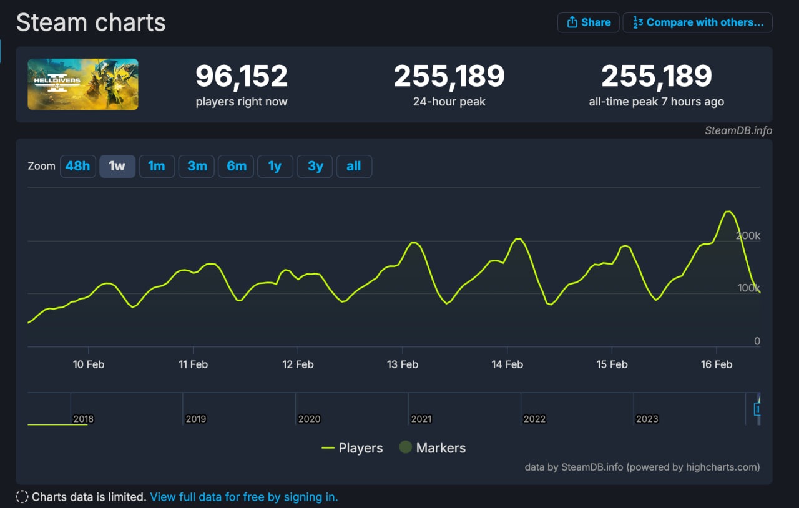Click the SteamDB.info credit above chart
799x508 pixels.
738,130
